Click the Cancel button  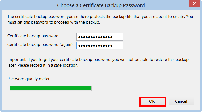[181, 101]
